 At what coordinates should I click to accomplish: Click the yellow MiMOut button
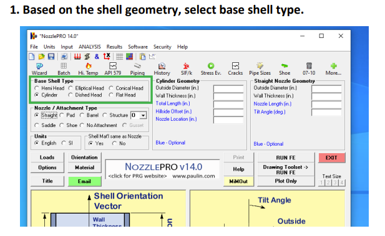(x=238, y=181)
